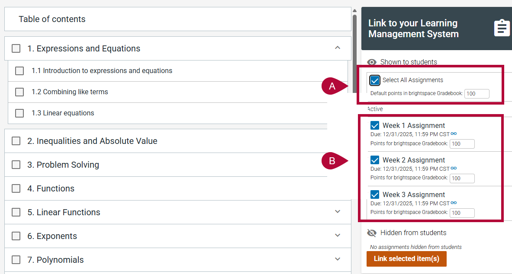The width and height of the screenshot is (512, 274).
Task: Click the link icon for Week 1 Assignment
Action: pos(454,134)
